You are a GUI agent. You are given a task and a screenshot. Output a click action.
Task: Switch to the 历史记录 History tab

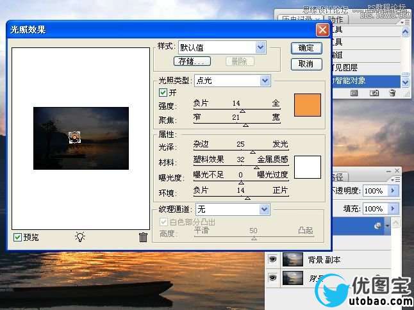[x=300, y=19]
